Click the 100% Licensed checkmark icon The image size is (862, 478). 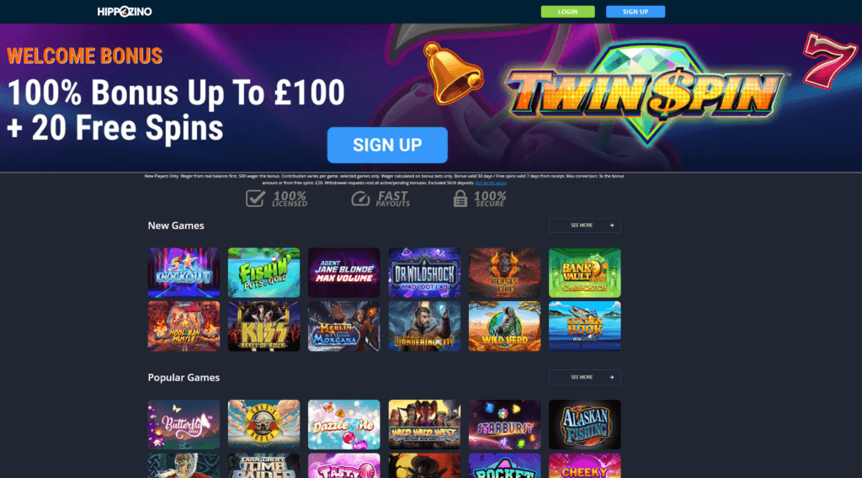click(255, 198)
